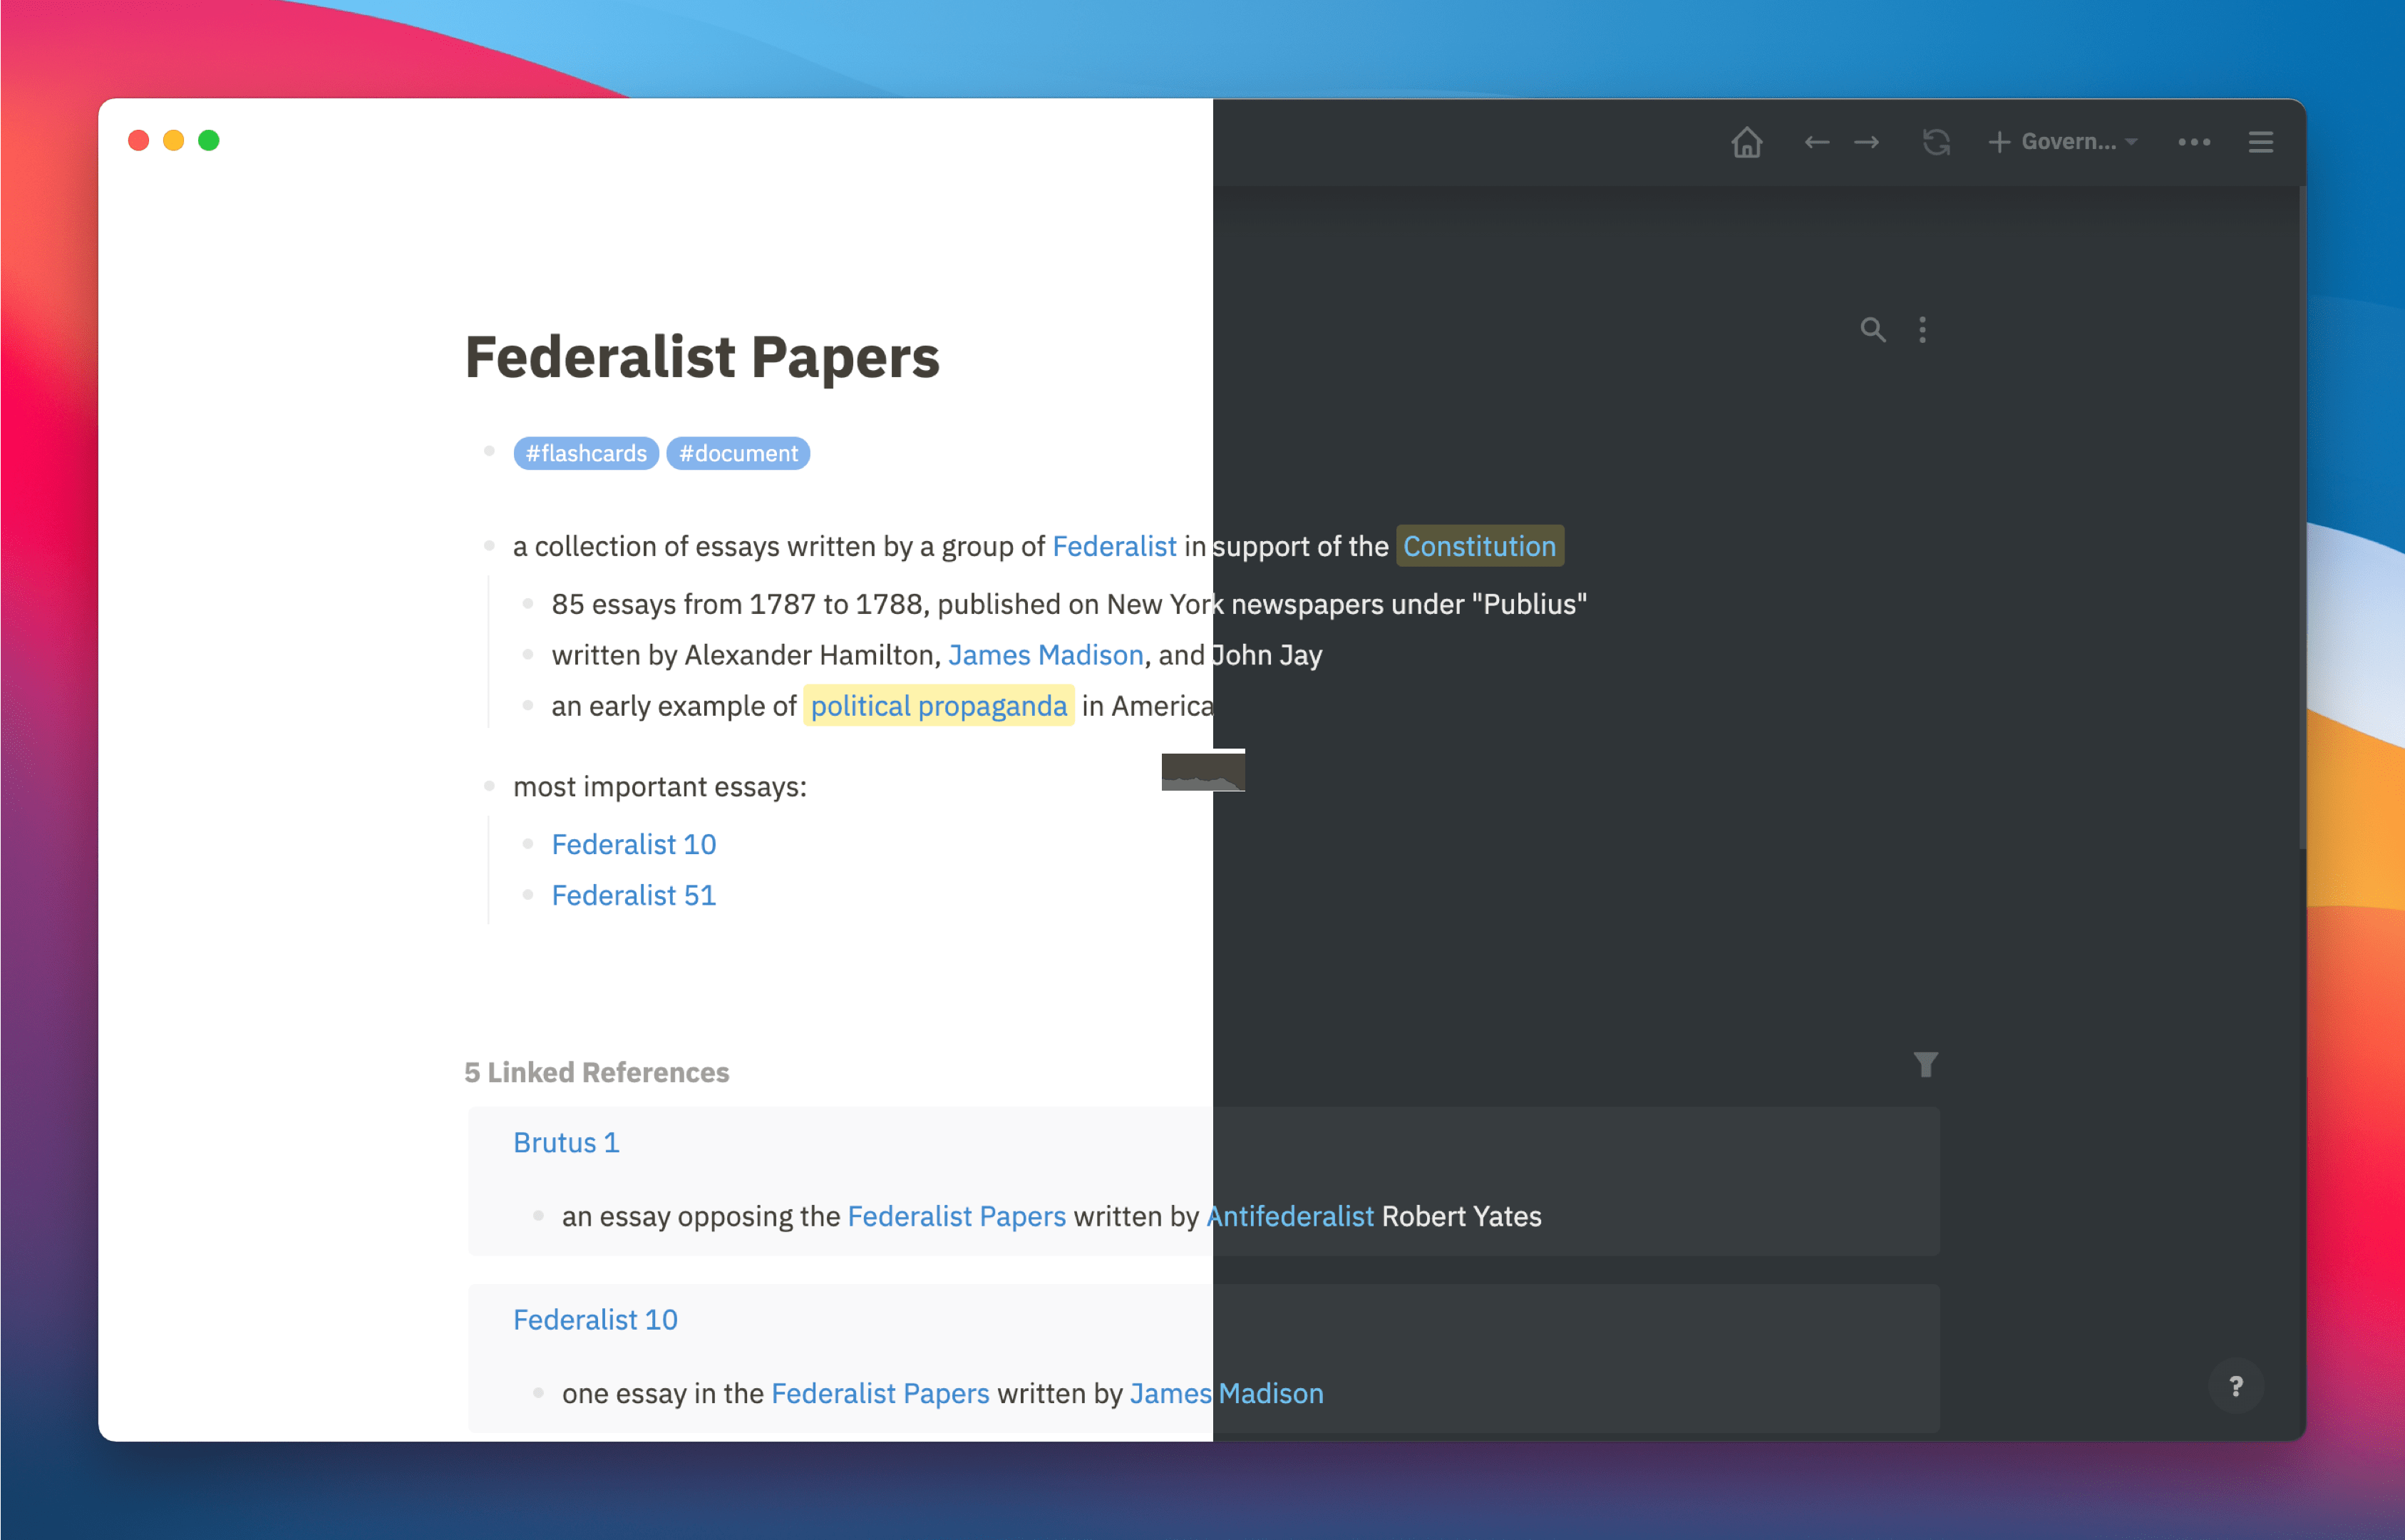The height and width of the screenshot is (1540, 2405).
Task: Click Federalist Papers link in Federalist 10 reference
Action: tap(880, 1393)
